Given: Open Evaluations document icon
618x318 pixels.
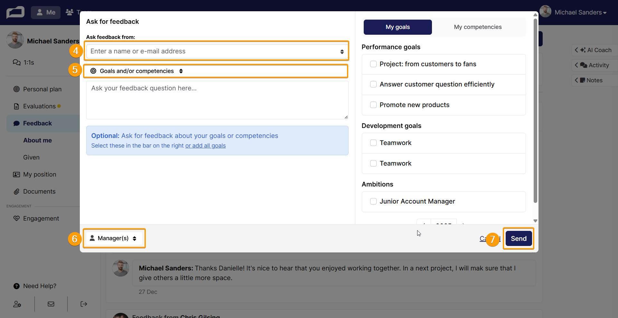Looking at the screenshot, I should pyautogui.click(x=16, y=106).
